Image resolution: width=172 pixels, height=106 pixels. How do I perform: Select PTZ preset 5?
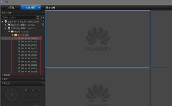coord(25,101)
